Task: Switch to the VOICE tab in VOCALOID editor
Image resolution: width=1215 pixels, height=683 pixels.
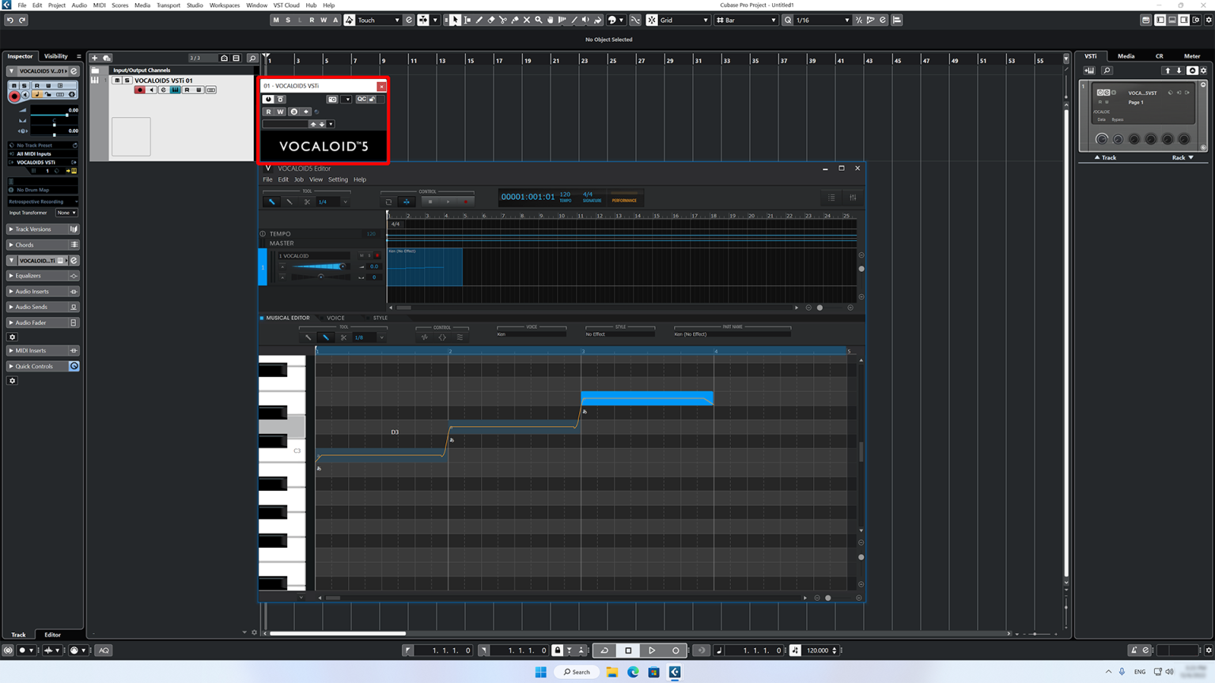Action: 335,318
